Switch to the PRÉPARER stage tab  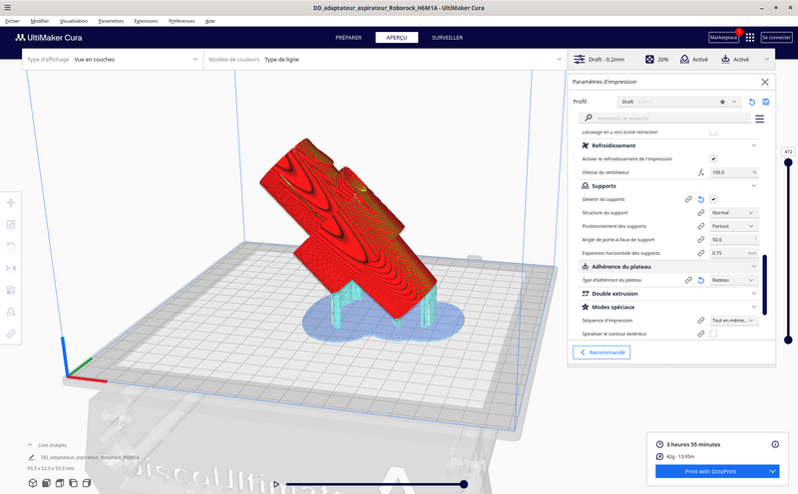pos(348,37)
